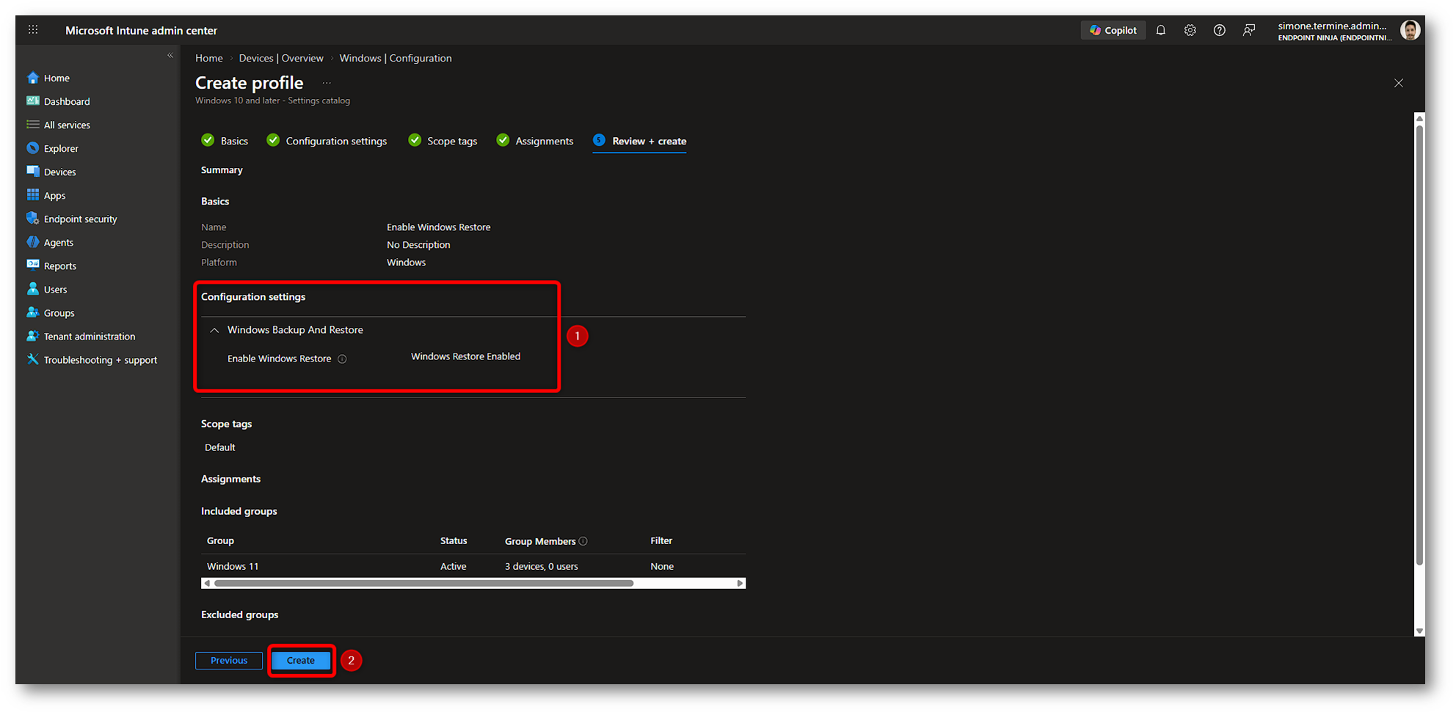Image resolution: width=1456 pixels, height=715 pixels.
Task: Switch to the Scope tags step tab
Action: tap(443, 141)
